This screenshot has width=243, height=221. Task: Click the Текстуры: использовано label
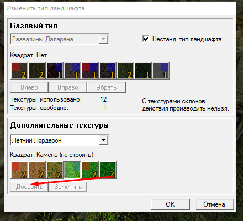pos(46,99)
